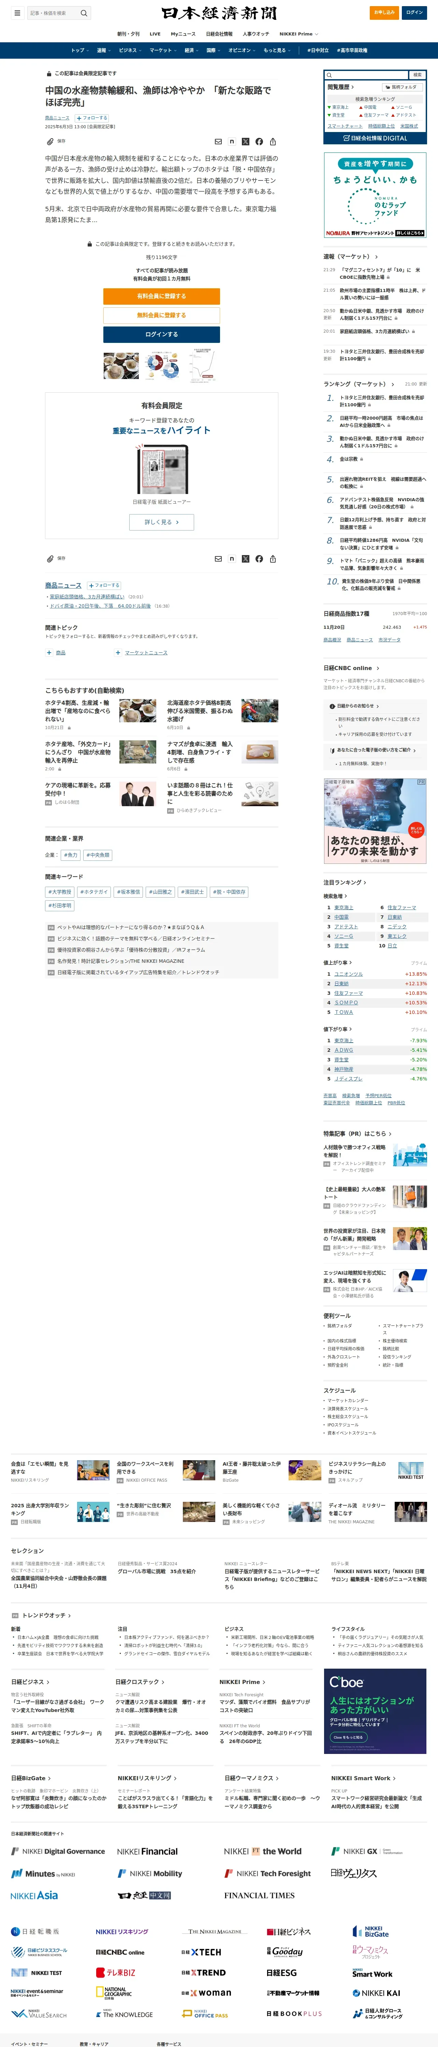Open ユニオンツル in the 値上がり率 list
438x2047 pixels.
tap(348, 974)
